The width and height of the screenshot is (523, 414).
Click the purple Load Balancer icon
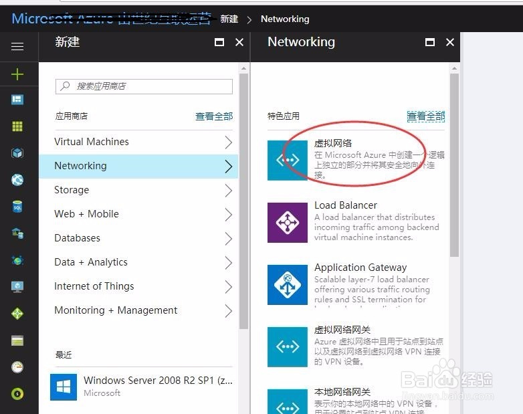click(x=288, y=223)
